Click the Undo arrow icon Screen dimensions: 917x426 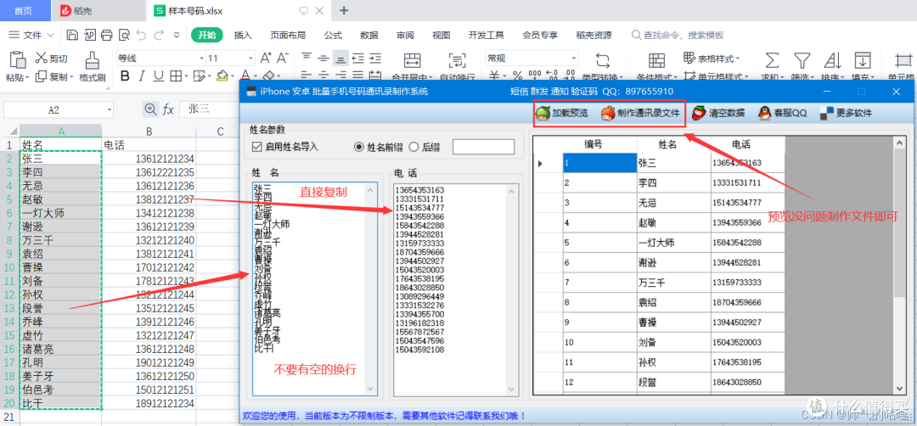coord(141,35)
